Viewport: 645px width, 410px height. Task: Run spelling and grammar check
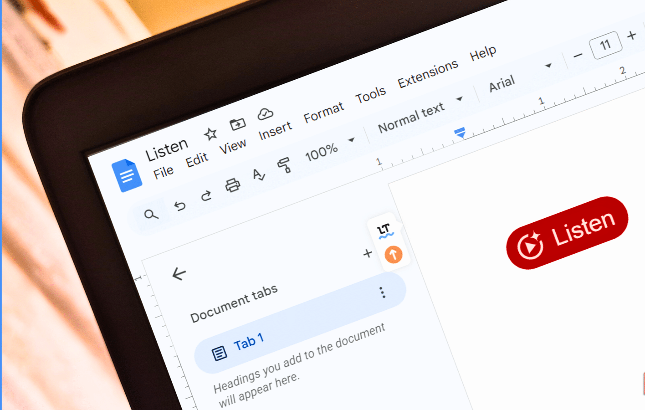[x=259, y=175]
